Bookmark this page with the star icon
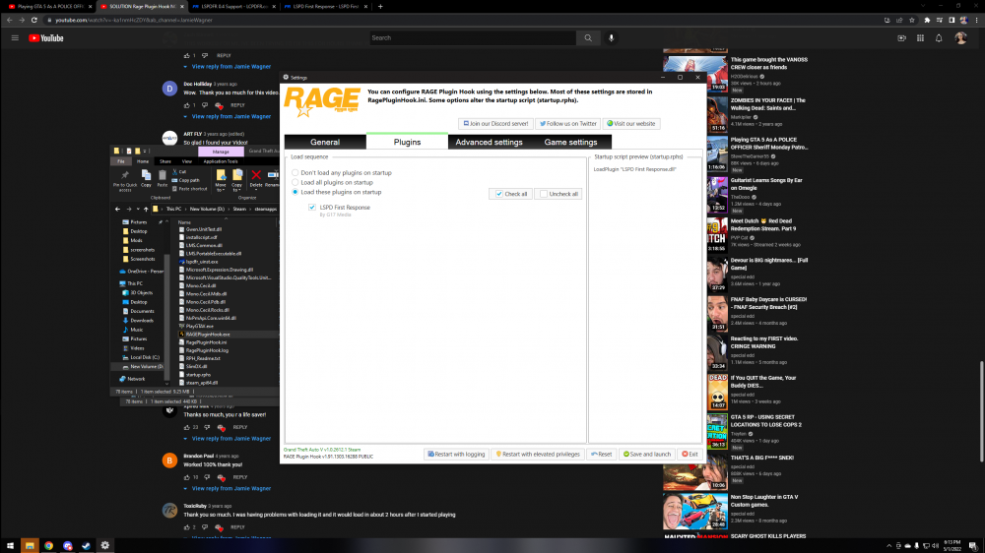985x553 pixels. (911, 20)
